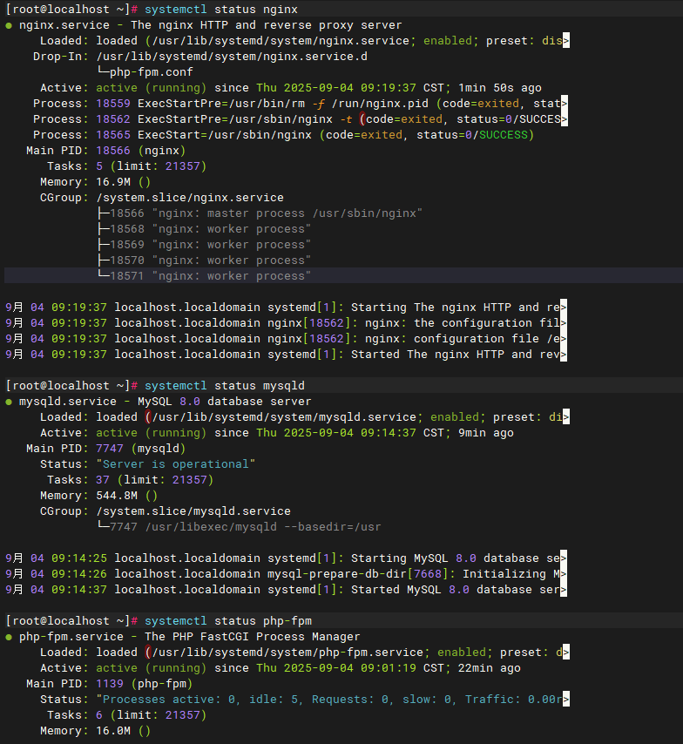Click the CGroup /system.slice/nginx.service

click(190, 198)
